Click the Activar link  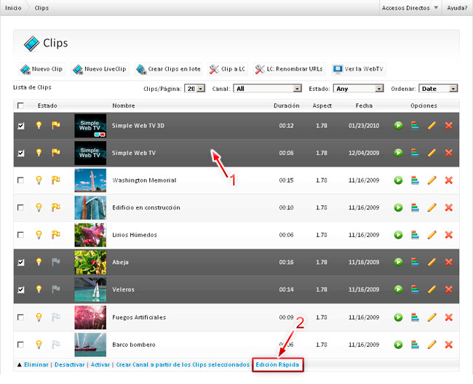click(x=100, y=364)
